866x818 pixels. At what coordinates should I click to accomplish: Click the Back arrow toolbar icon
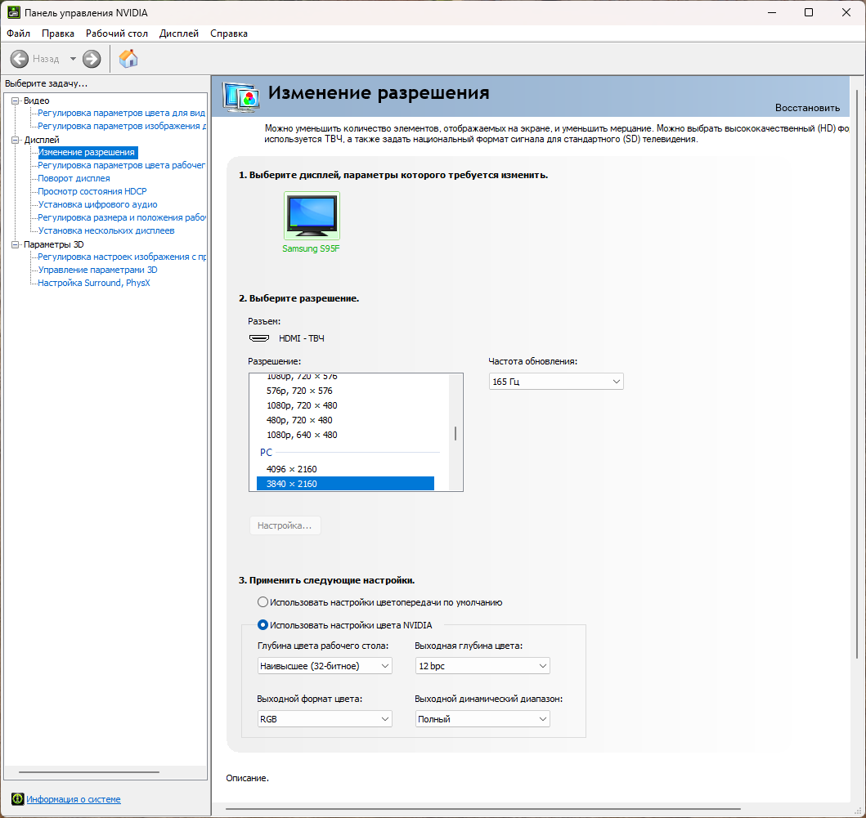(x=20, y=59)
